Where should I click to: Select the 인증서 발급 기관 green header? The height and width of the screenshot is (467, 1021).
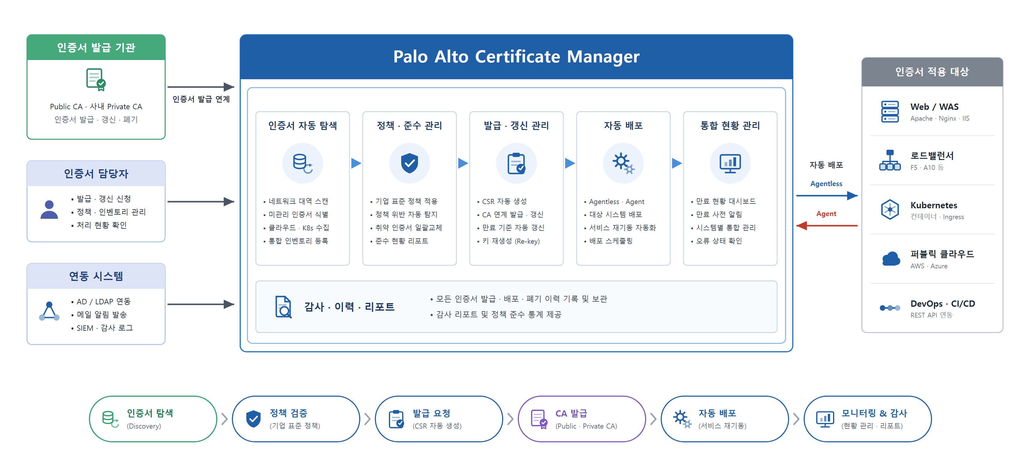pyautogui.click(x=96, y=47)
